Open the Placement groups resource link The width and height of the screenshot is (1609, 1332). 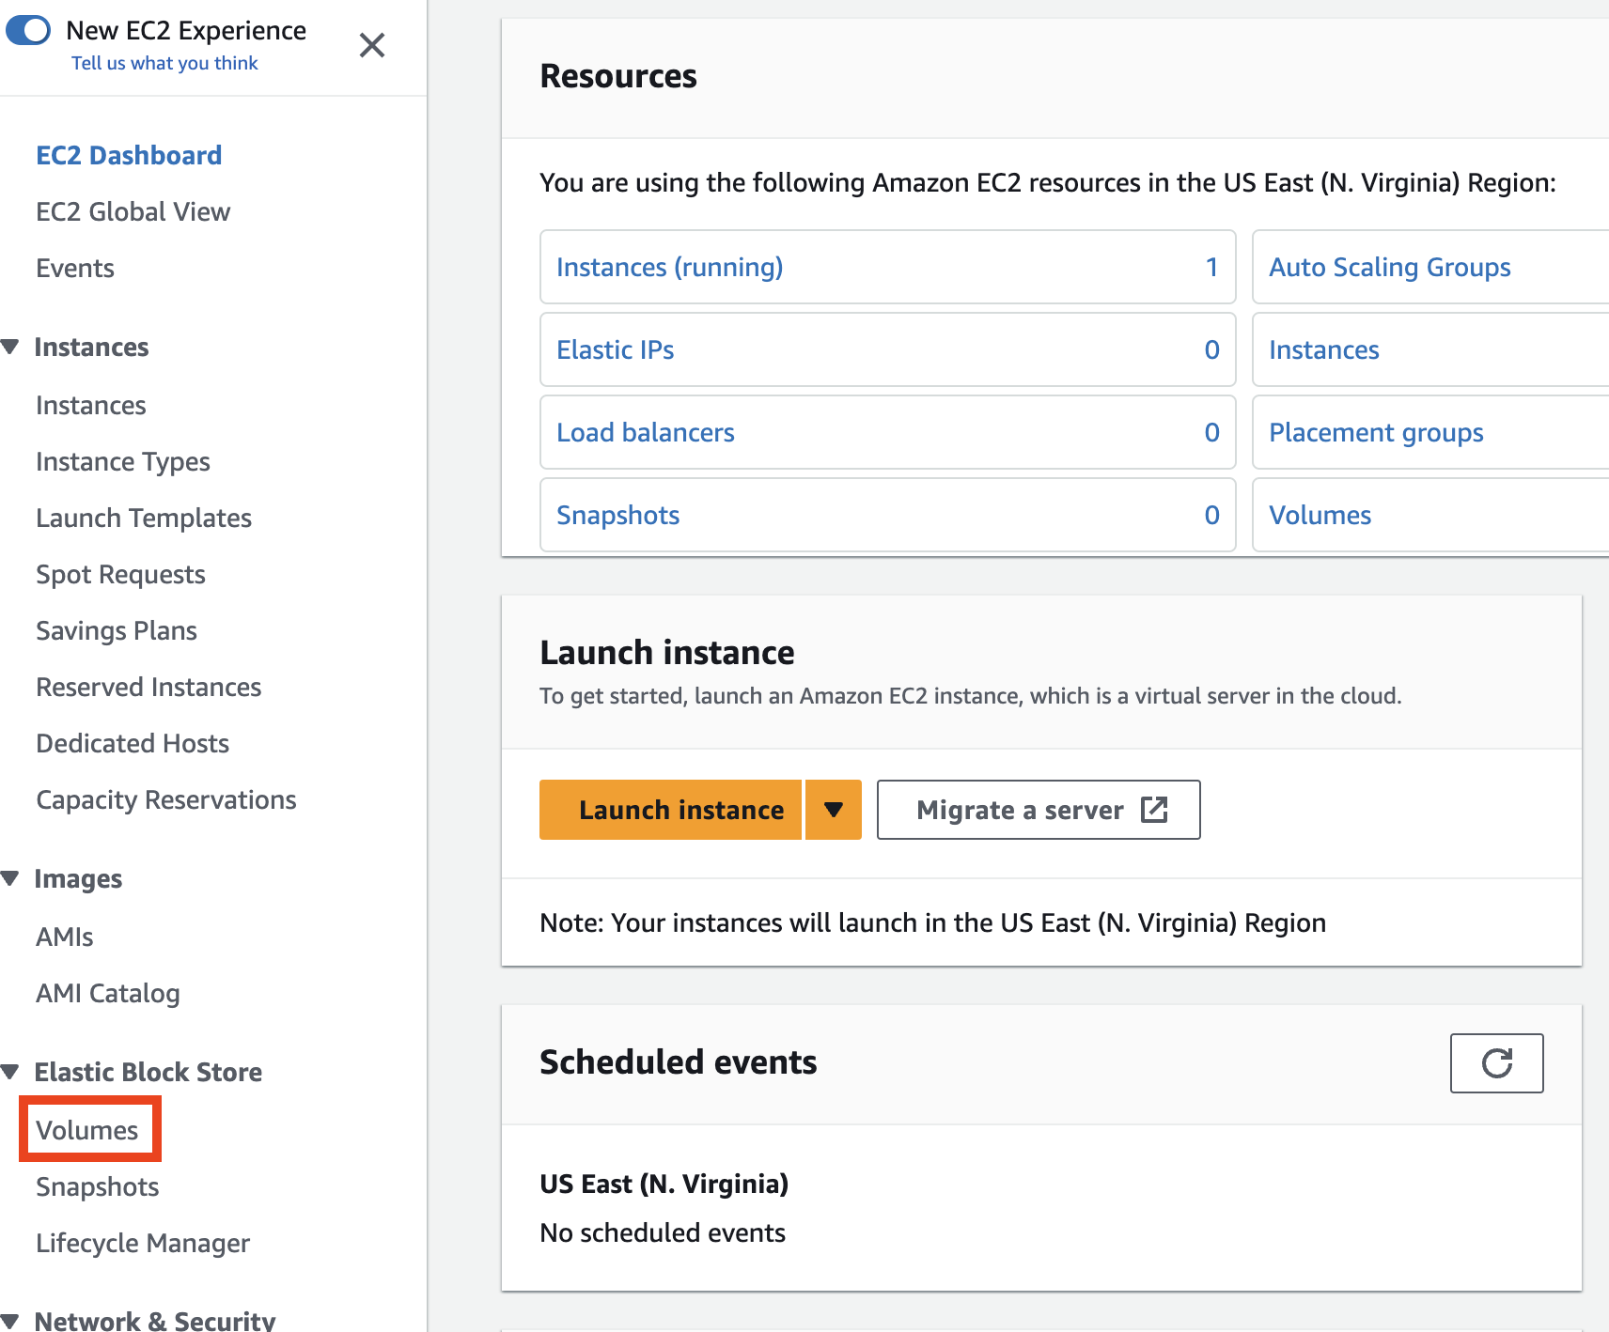(1376, 432)
